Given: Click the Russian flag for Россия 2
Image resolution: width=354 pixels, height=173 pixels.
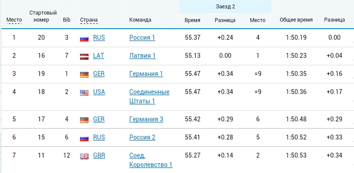Looking at the screenshot, I should coord(84,138).
